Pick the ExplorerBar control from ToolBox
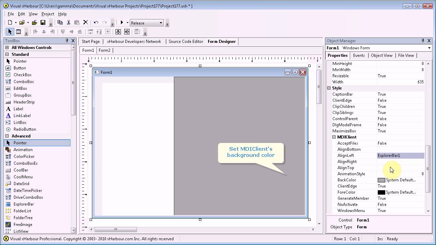The width and height of the screenshot is (436, 245). [x=24, y=204]
